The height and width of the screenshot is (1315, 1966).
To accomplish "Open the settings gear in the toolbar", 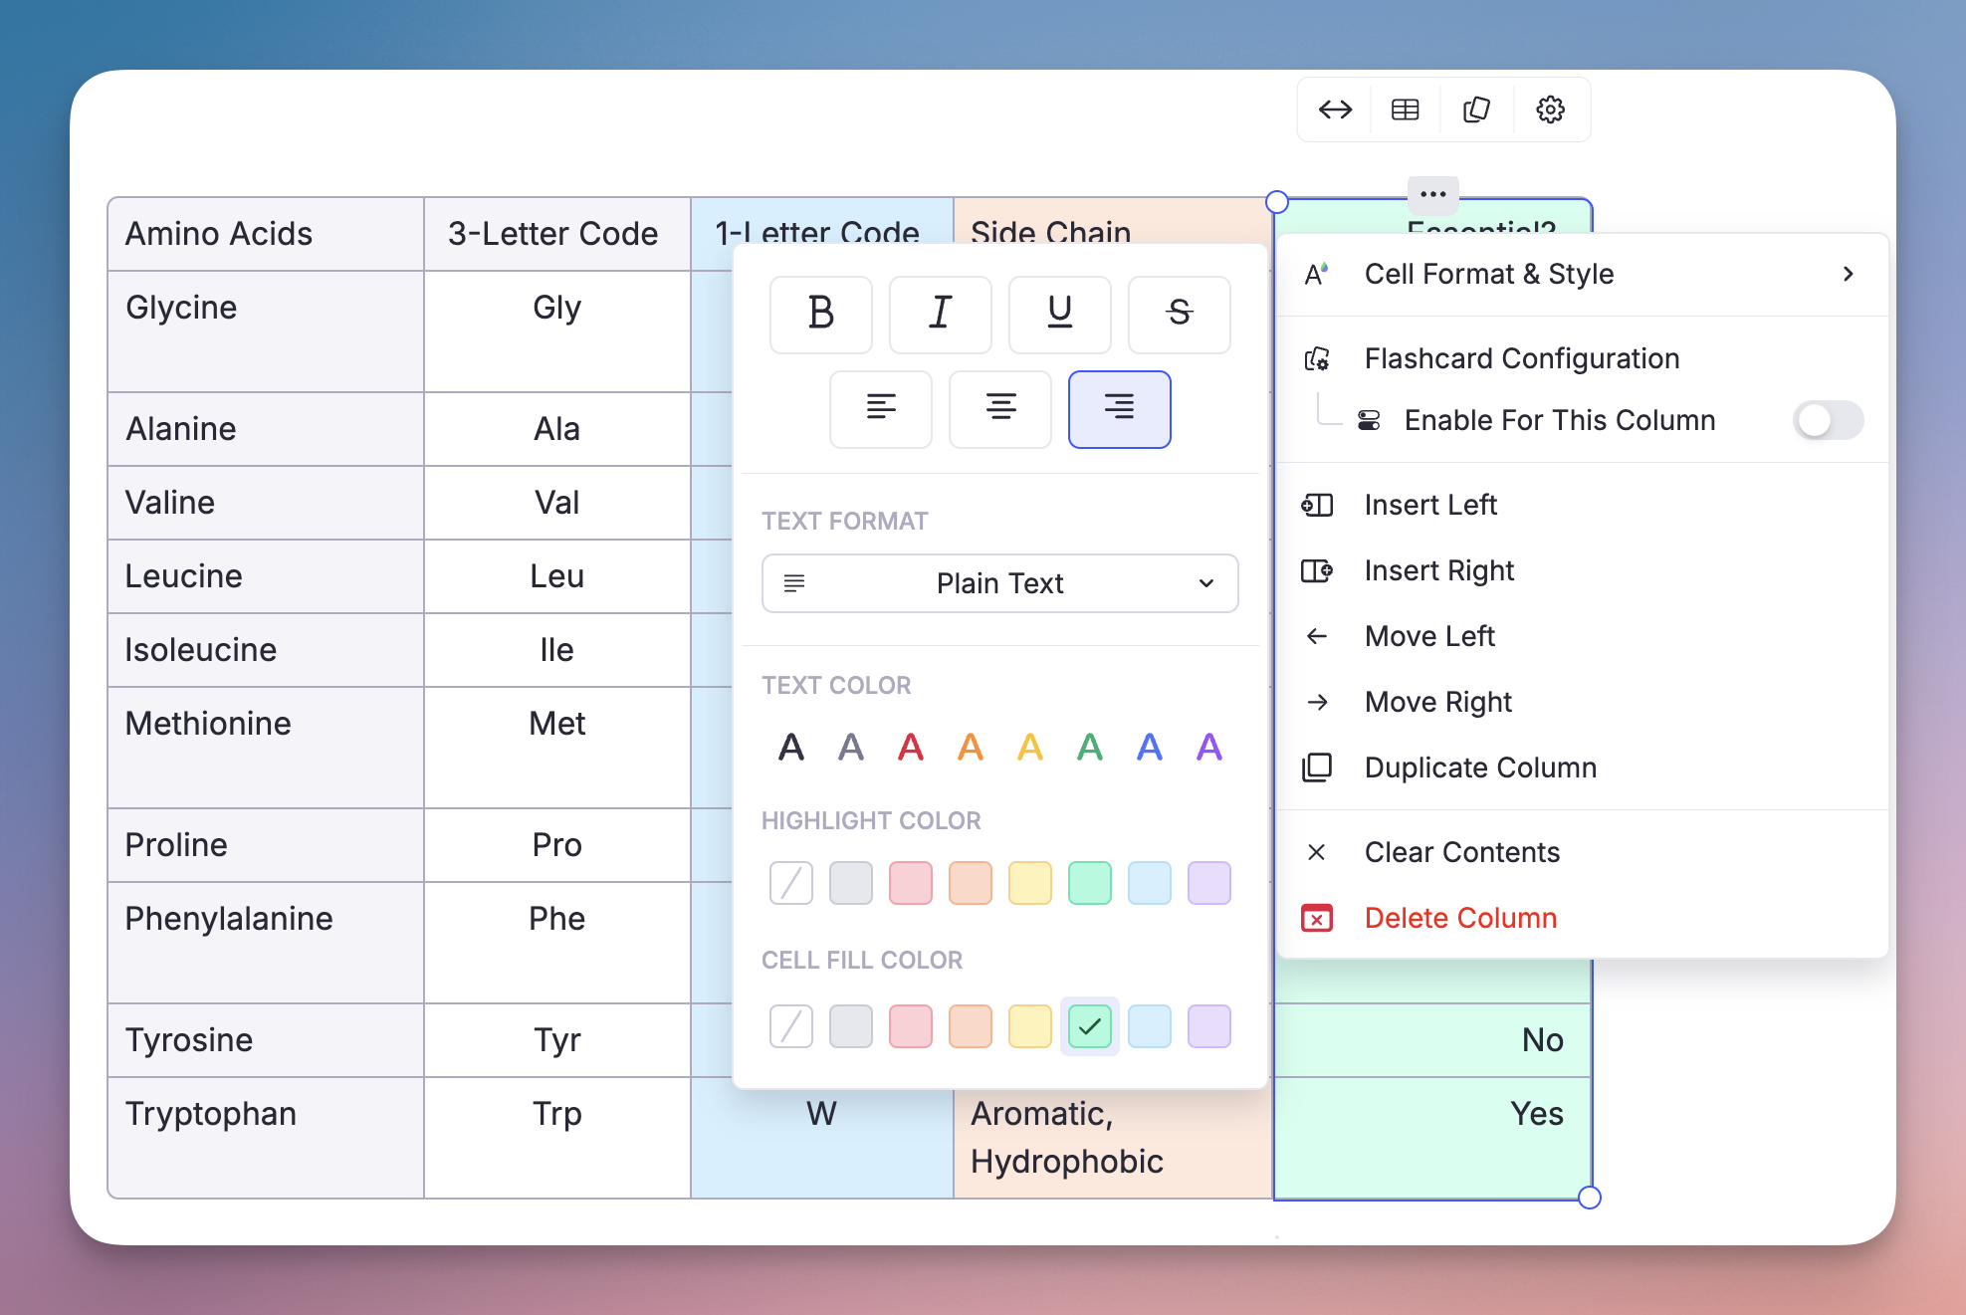I will [x=1550, y=110].
